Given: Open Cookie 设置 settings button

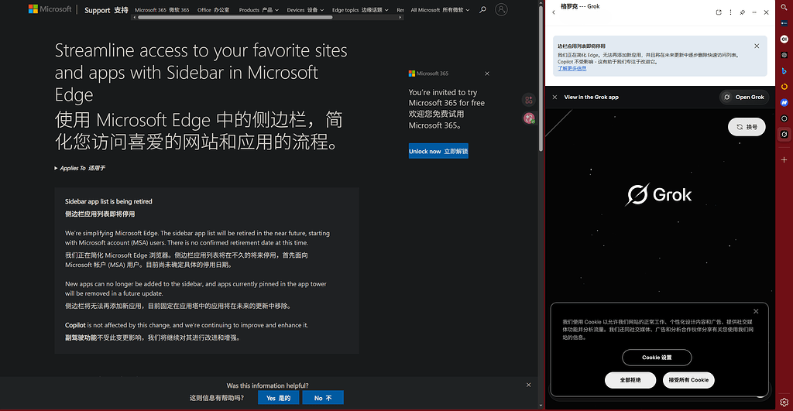Looking at the screenshot, I should point(657,358).
